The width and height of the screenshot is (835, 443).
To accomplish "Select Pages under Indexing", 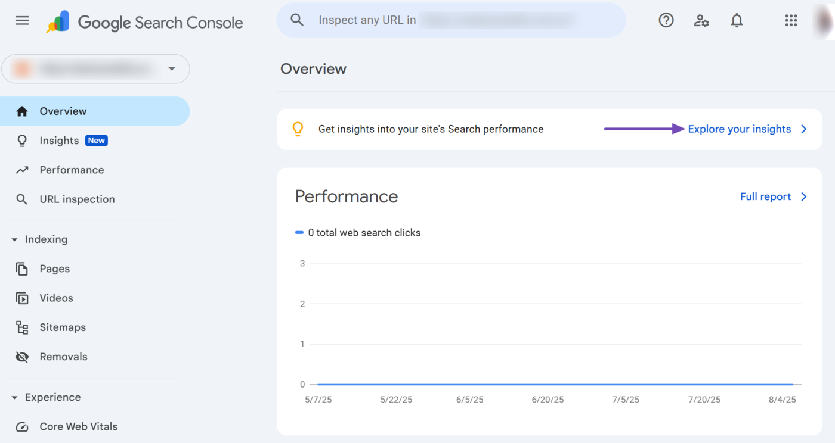I will click(x=54, y=269).
